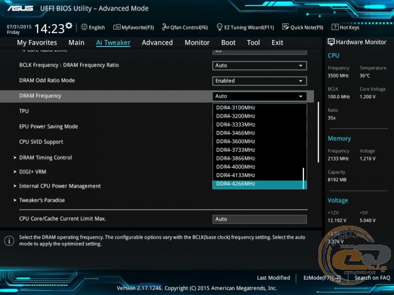Click the Hardware Monitor screen icon
This screenshot has width=394, height=295.
point(331,42)
